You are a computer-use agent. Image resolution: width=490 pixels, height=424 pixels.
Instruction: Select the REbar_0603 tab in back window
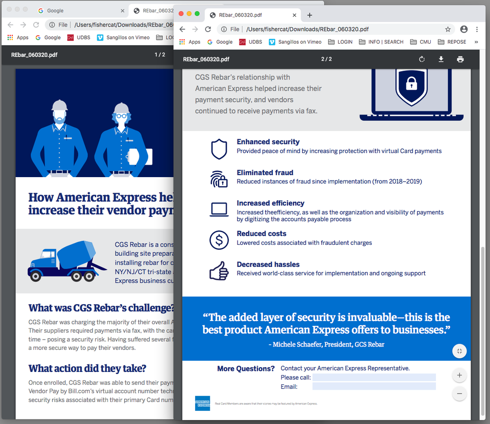(153, 11)
